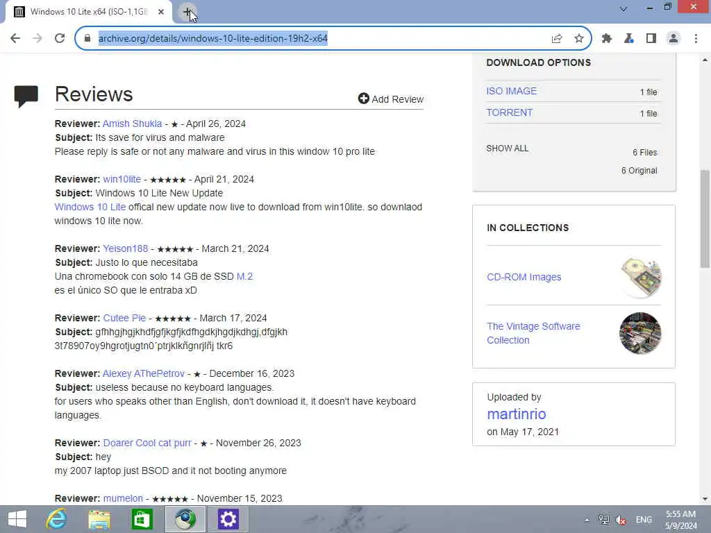Viewport: 711px width, 533px height.
Task: Open reviewer Amish Shukla's profile
Action: click(132, 124)
